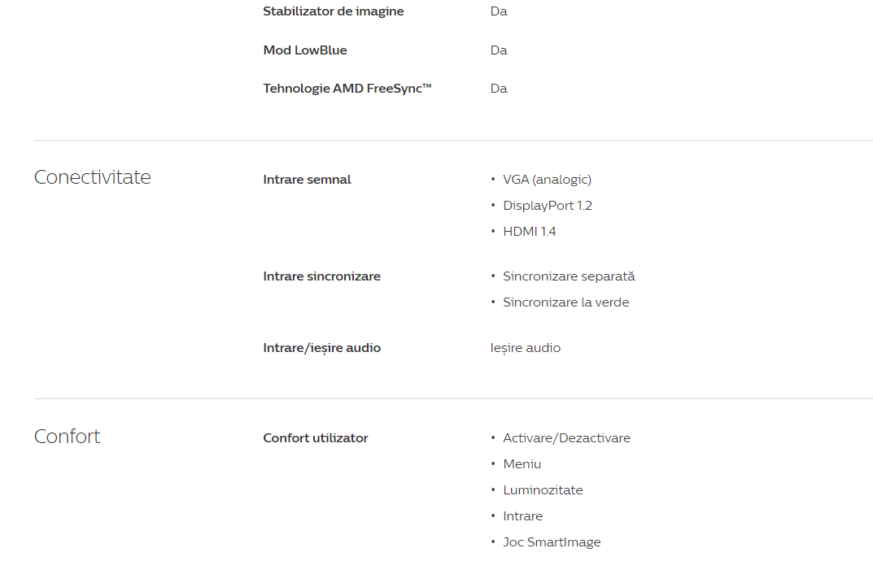Click the Confort utilizator label
873x574 pixels.
pyautogui.click(x=316, y=438)
